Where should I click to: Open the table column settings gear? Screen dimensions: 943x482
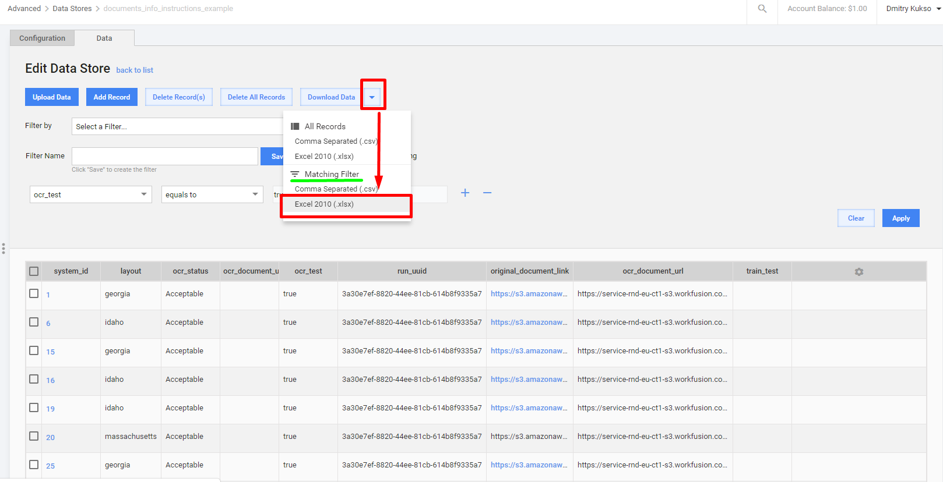pos(858,272)
